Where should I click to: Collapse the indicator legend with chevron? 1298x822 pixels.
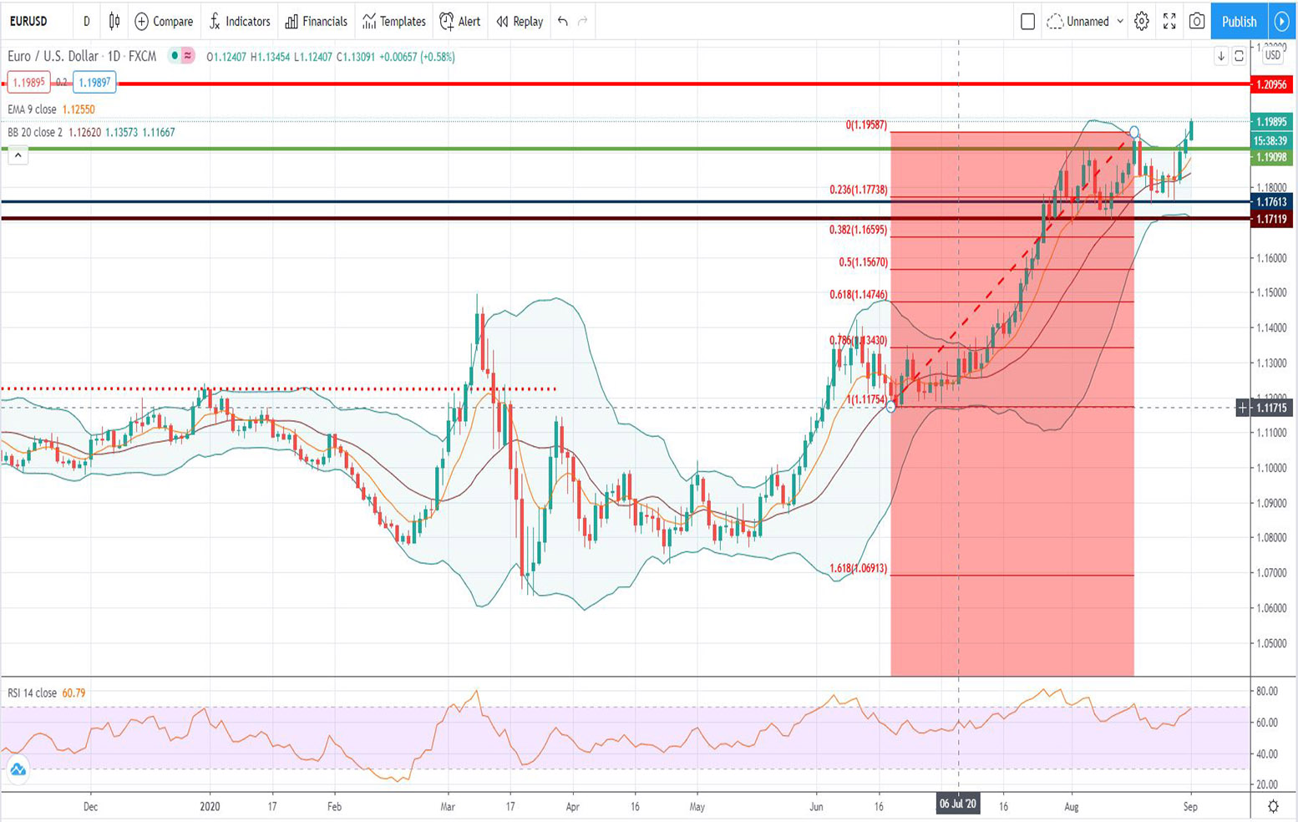(x=18, y=155)
